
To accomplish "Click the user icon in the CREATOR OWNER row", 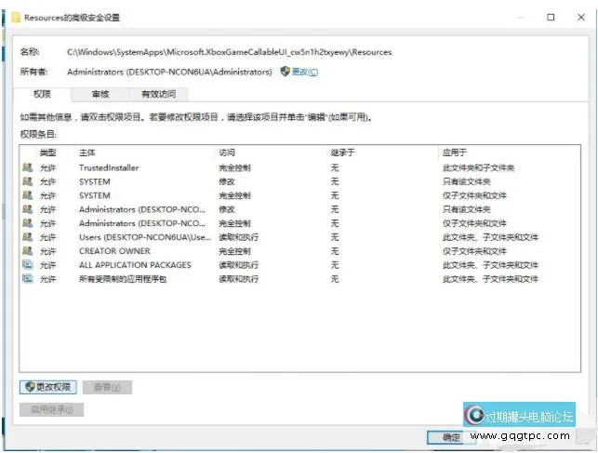I will pos(28,251).
